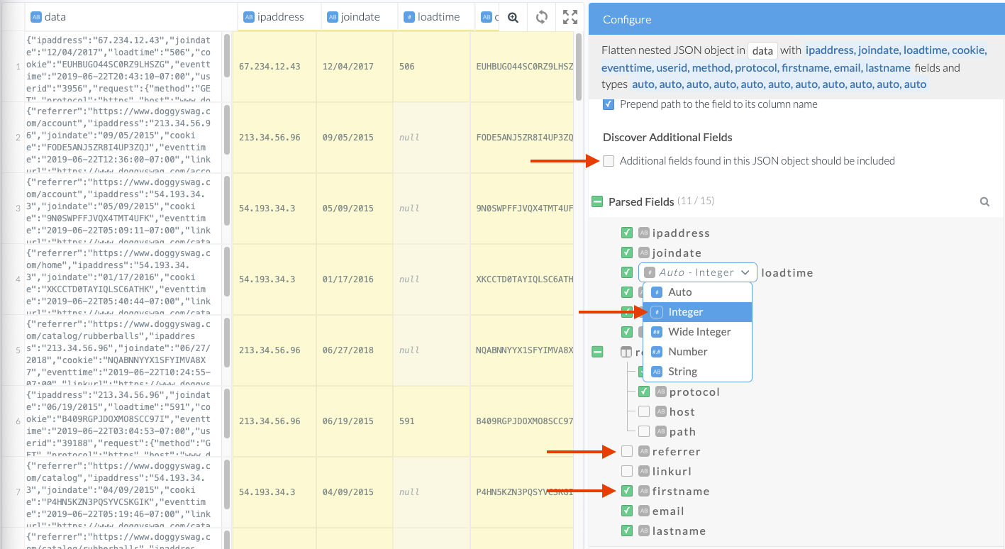Enable additional fields found checkbox
The width and height of the screenshot is (1005, 549).
(609, 161)
